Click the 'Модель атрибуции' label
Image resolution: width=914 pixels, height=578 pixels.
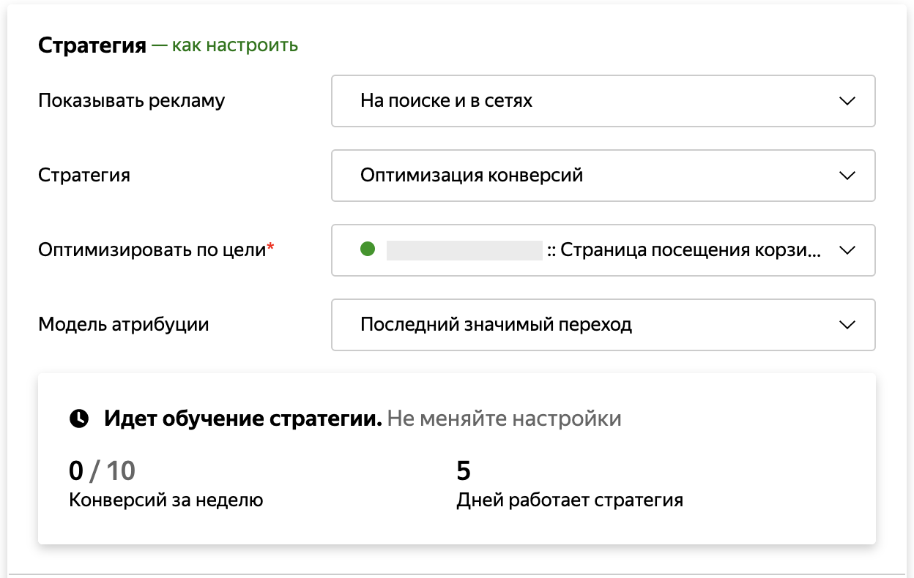click(123, 324)
